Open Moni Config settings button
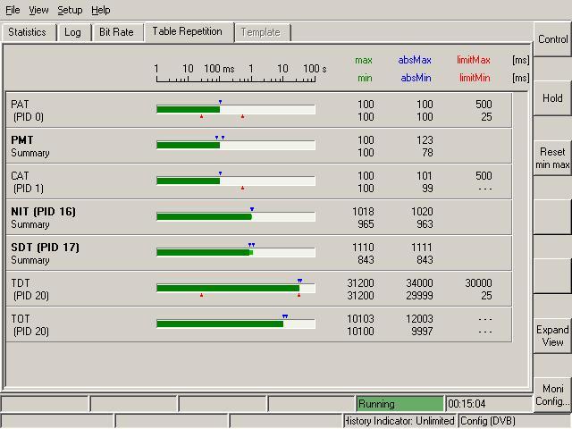The height and width of the screenshot is (429, 572). tap(552, 395)
